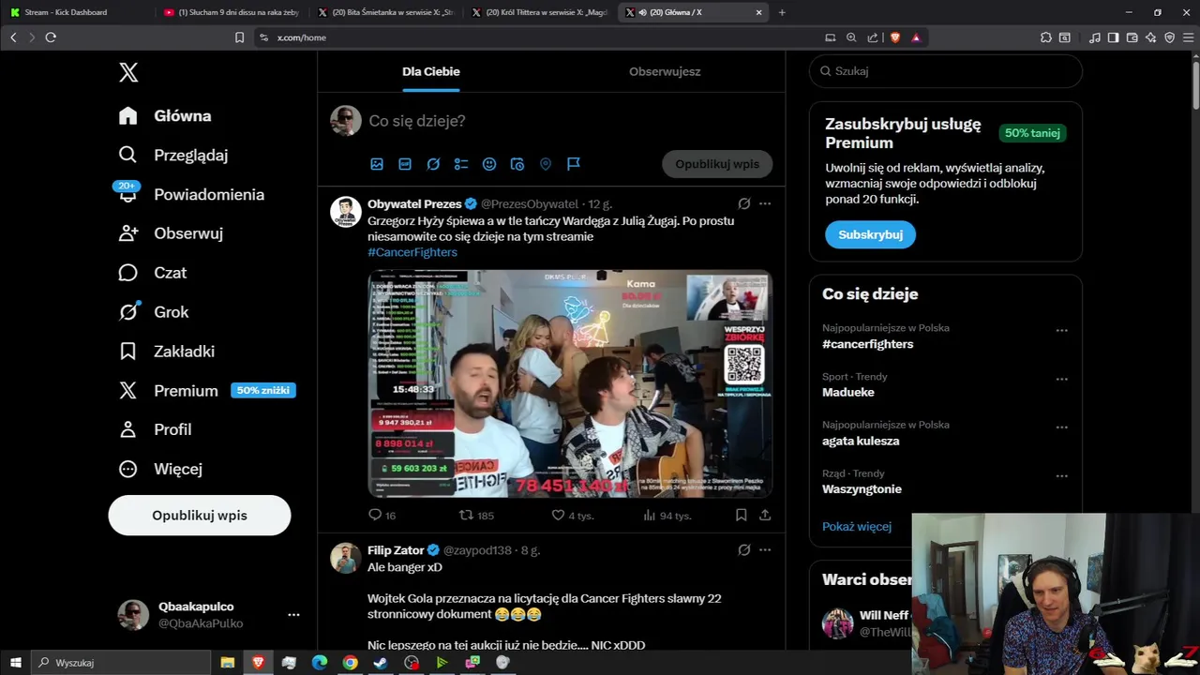View analytics showing 94 tys. views

point(667,516)
